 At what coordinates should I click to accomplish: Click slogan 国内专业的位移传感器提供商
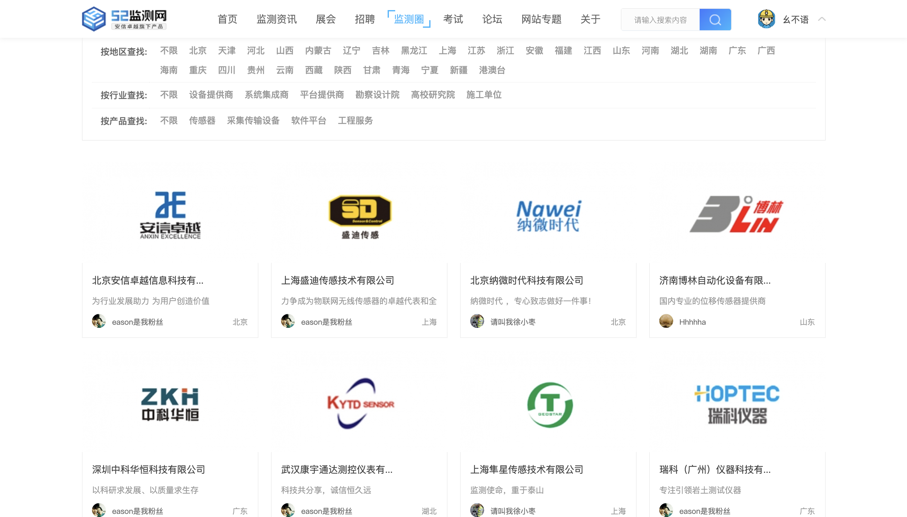713,301
